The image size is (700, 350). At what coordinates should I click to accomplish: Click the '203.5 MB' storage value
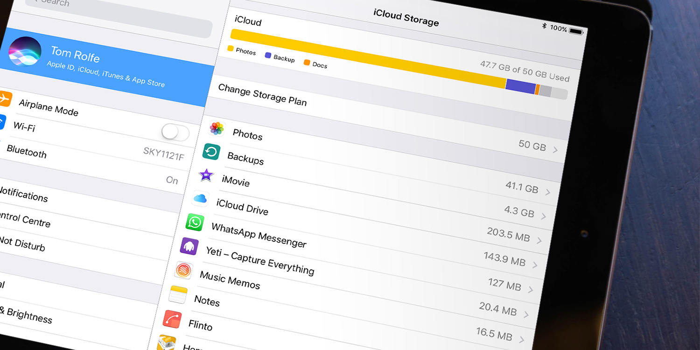[508, 235]
